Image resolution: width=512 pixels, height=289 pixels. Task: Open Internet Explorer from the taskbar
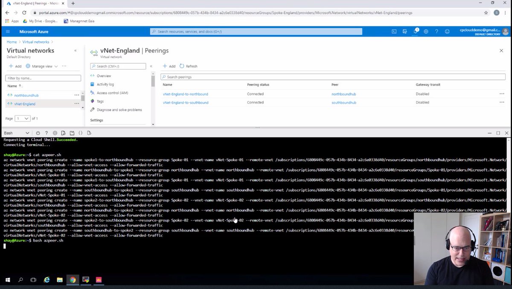tap(47, 280)
